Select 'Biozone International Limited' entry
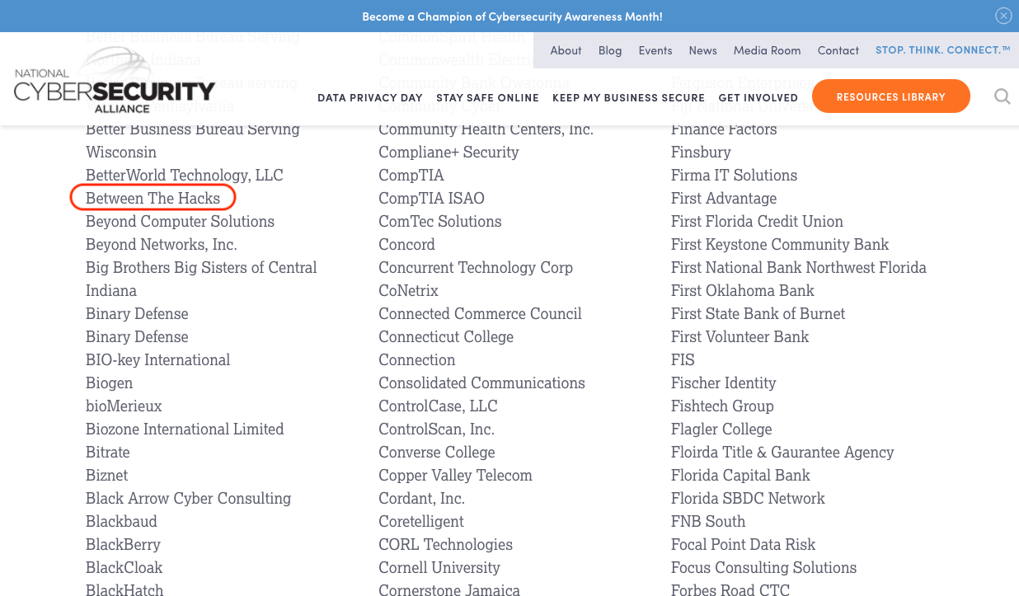This screenshot has width=1019, height=596. tap(185, 429)
